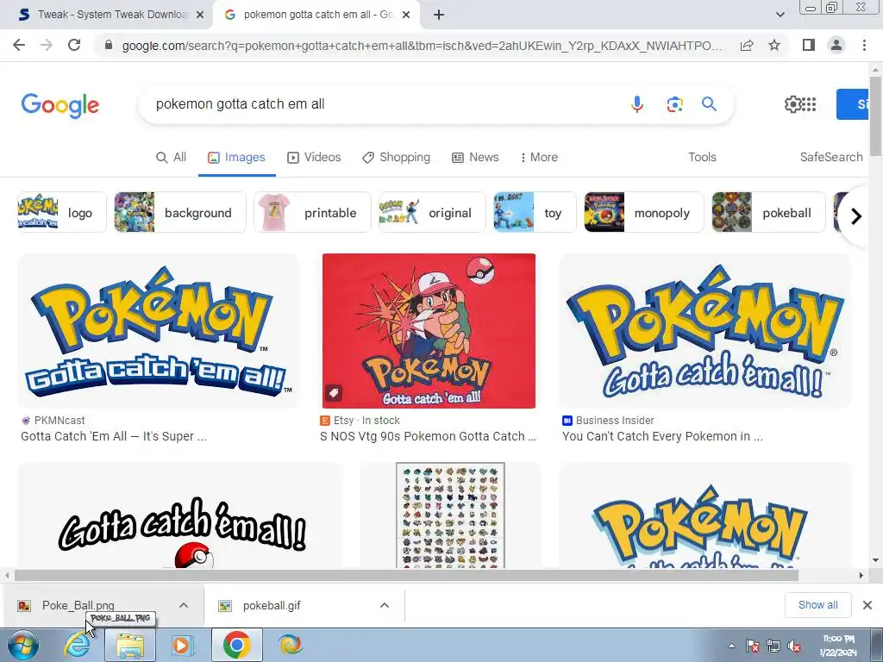Click the vertical page scrollbar thumb
Image resolution: width=883 pixels, height=662 pixels.
[875, 116]
